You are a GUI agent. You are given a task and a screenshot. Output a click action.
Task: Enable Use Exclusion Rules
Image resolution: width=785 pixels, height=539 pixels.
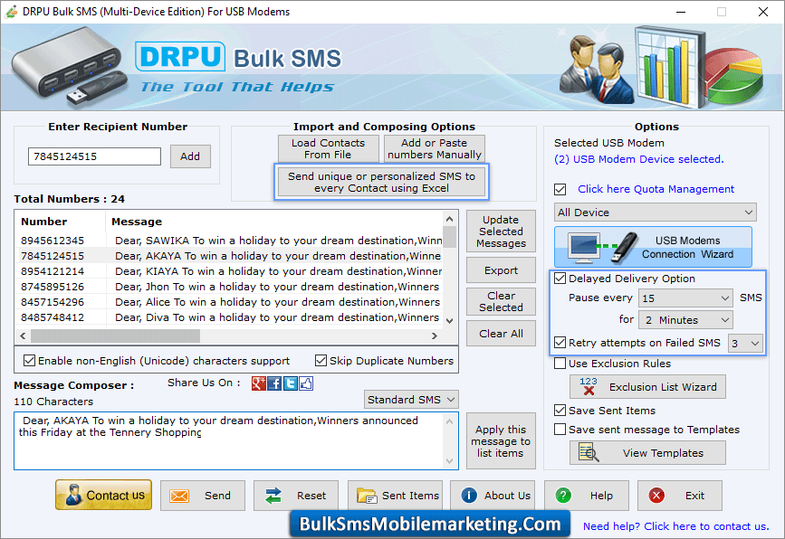pyautogui.click(x=560, y=364)
